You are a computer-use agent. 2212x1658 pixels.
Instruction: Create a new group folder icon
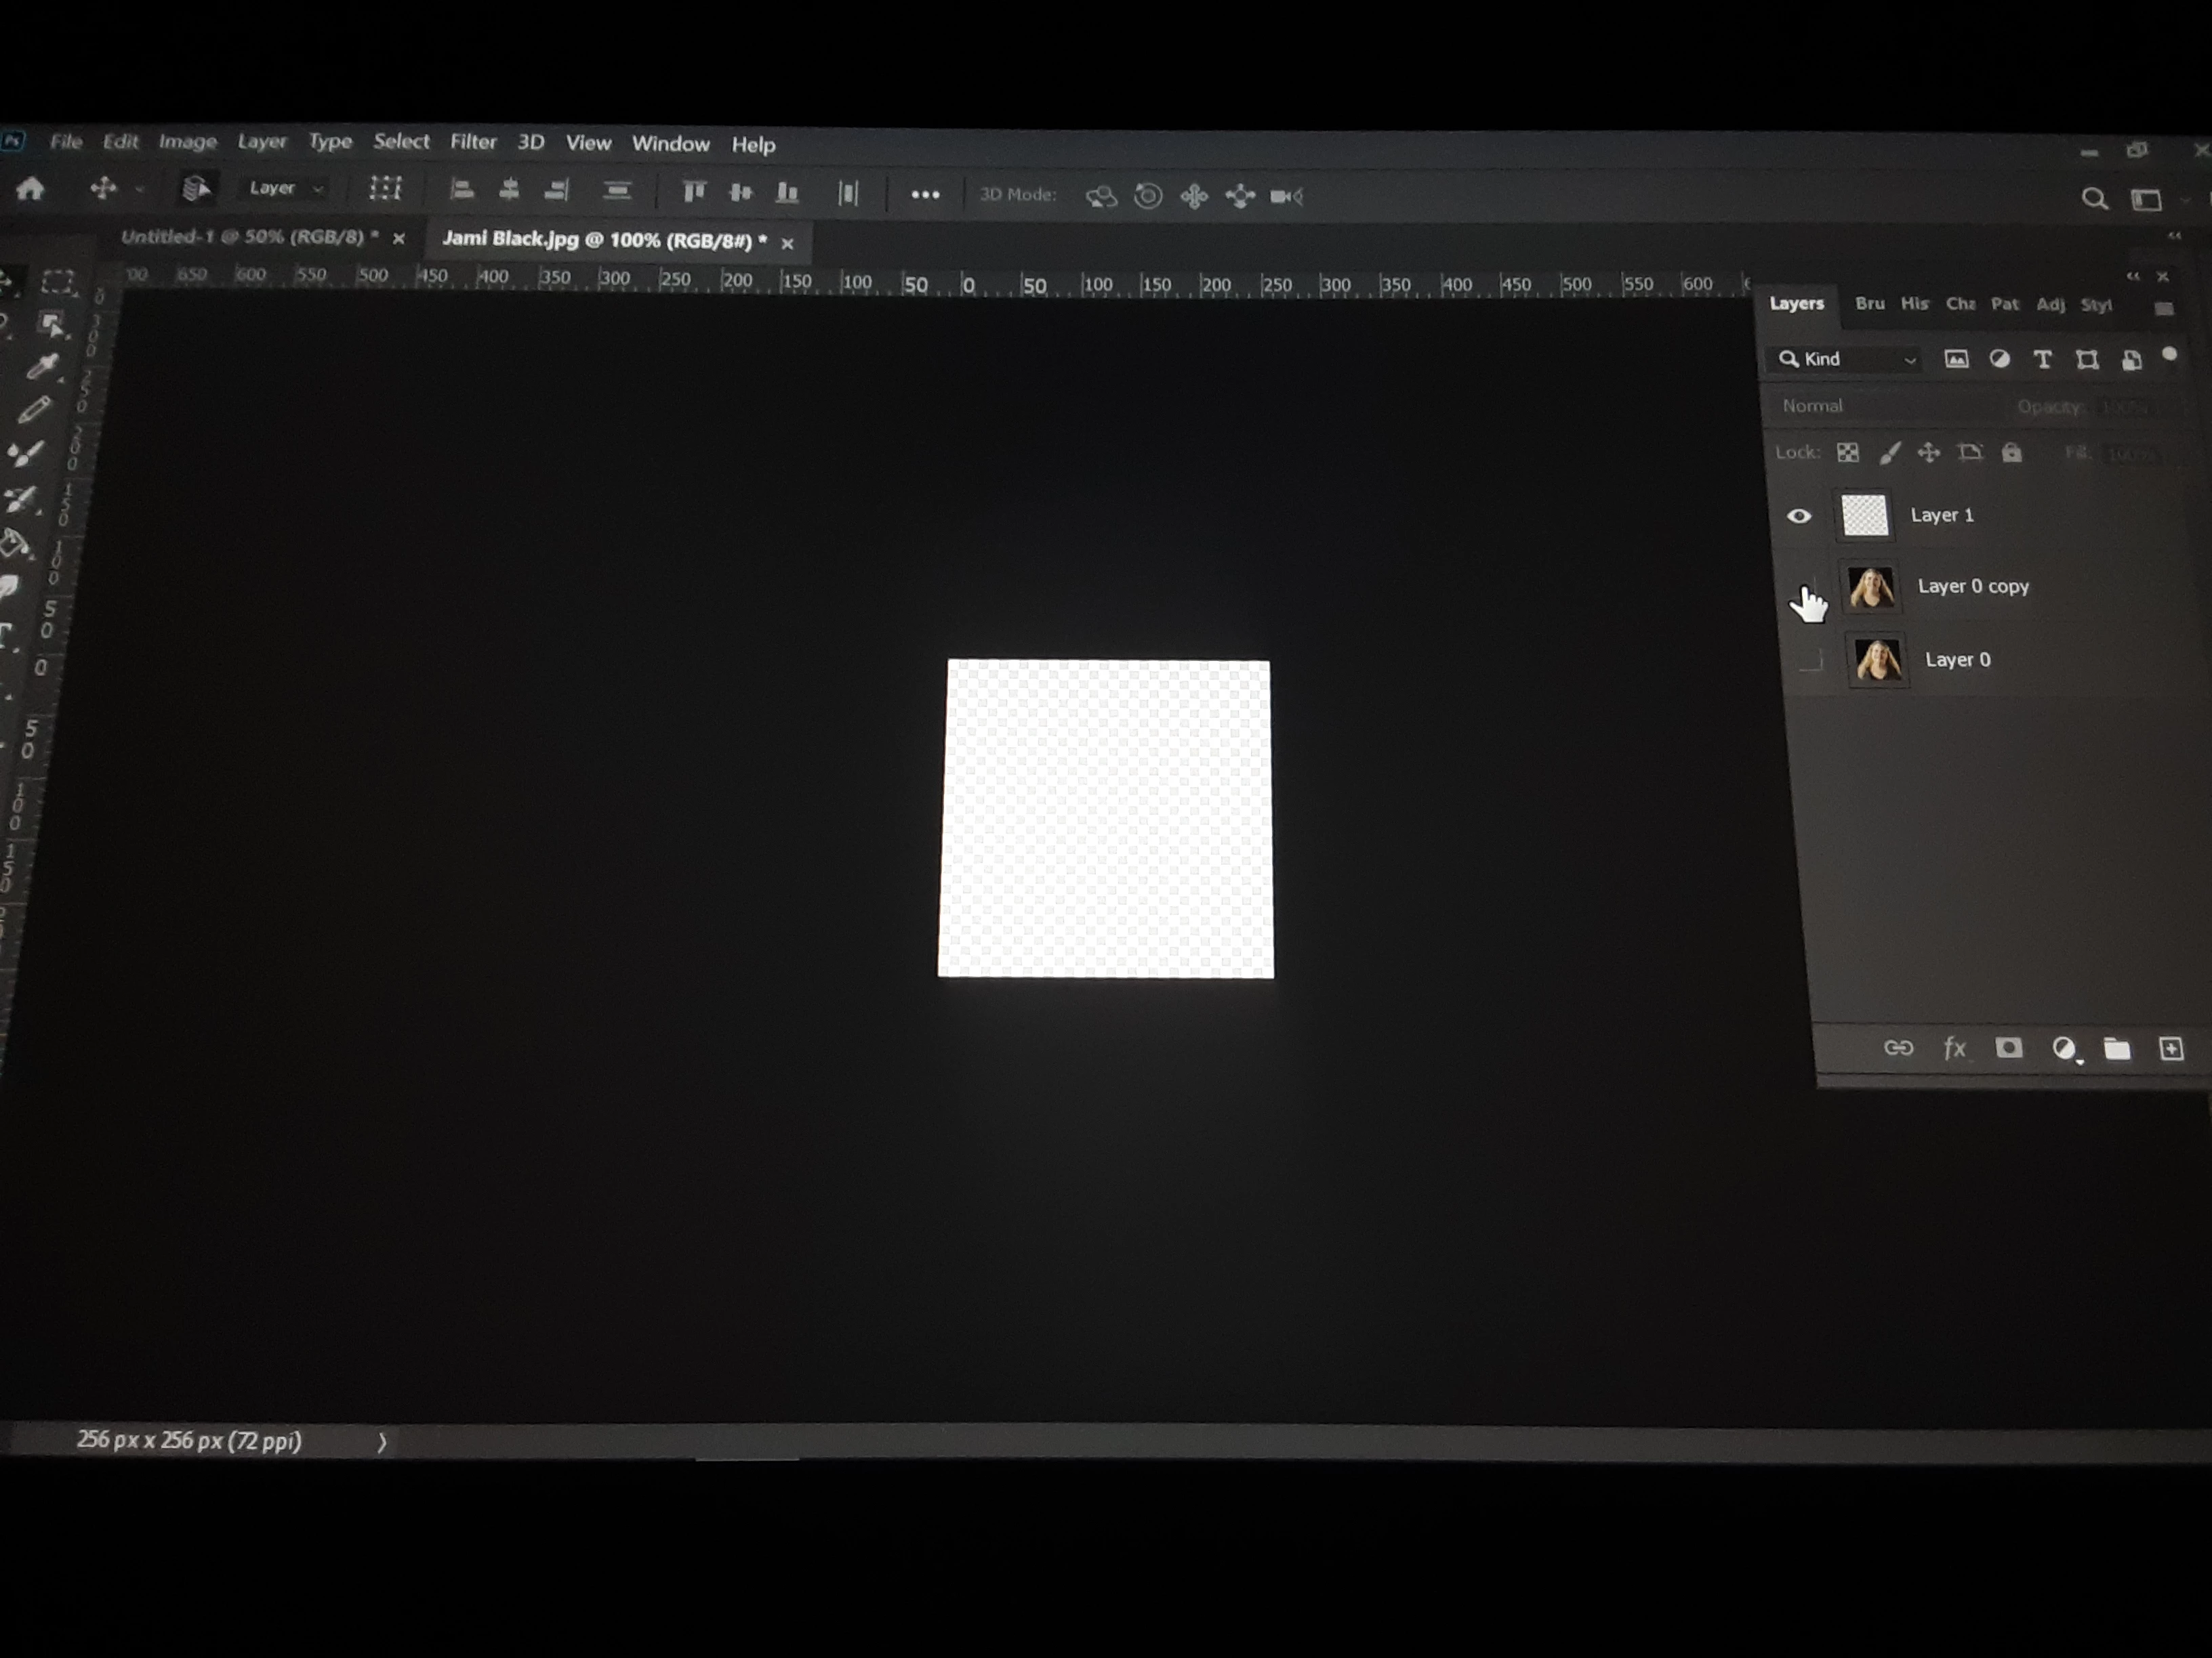pos(2117,1048)
